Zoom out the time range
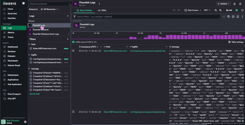Image resolution: width=245 pixels, height=125 pixels. coord(216,10)
